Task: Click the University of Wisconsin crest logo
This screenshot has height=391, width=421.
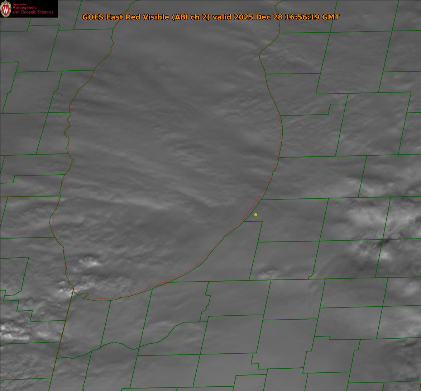Action: click(x=6, y=9)
